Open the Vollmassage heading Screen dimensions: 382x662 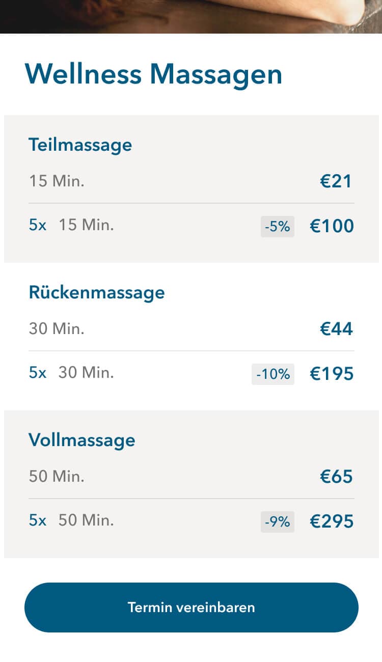[x=82, y=440]
